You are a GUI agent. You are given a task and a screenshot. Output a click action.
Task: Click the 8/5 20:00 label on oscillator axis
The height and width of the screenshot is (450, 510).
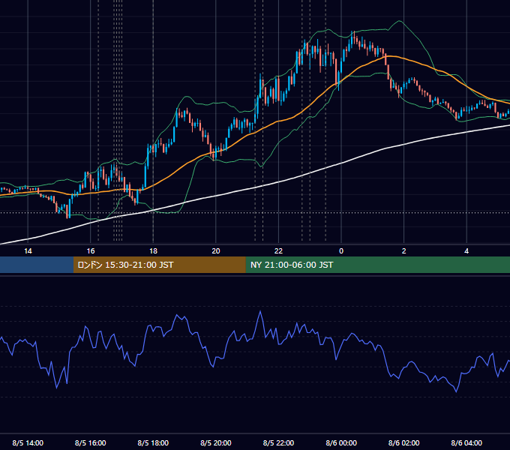click(216, 442)
